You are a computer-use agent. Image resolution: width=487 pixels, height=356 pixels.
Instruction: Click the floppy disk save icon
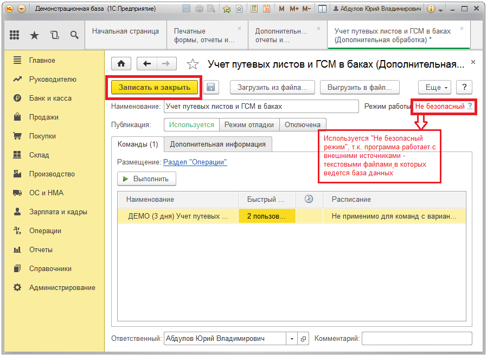pos(211,88)
